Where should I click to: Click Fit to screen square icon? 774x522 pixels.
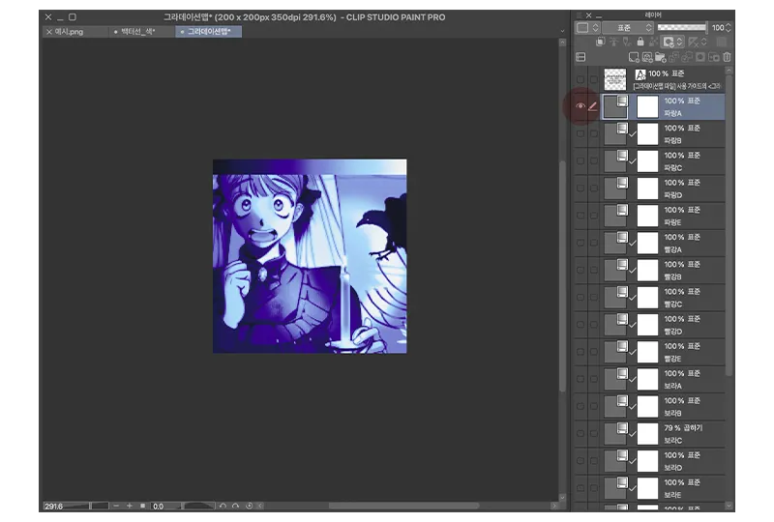pos(142,506)
